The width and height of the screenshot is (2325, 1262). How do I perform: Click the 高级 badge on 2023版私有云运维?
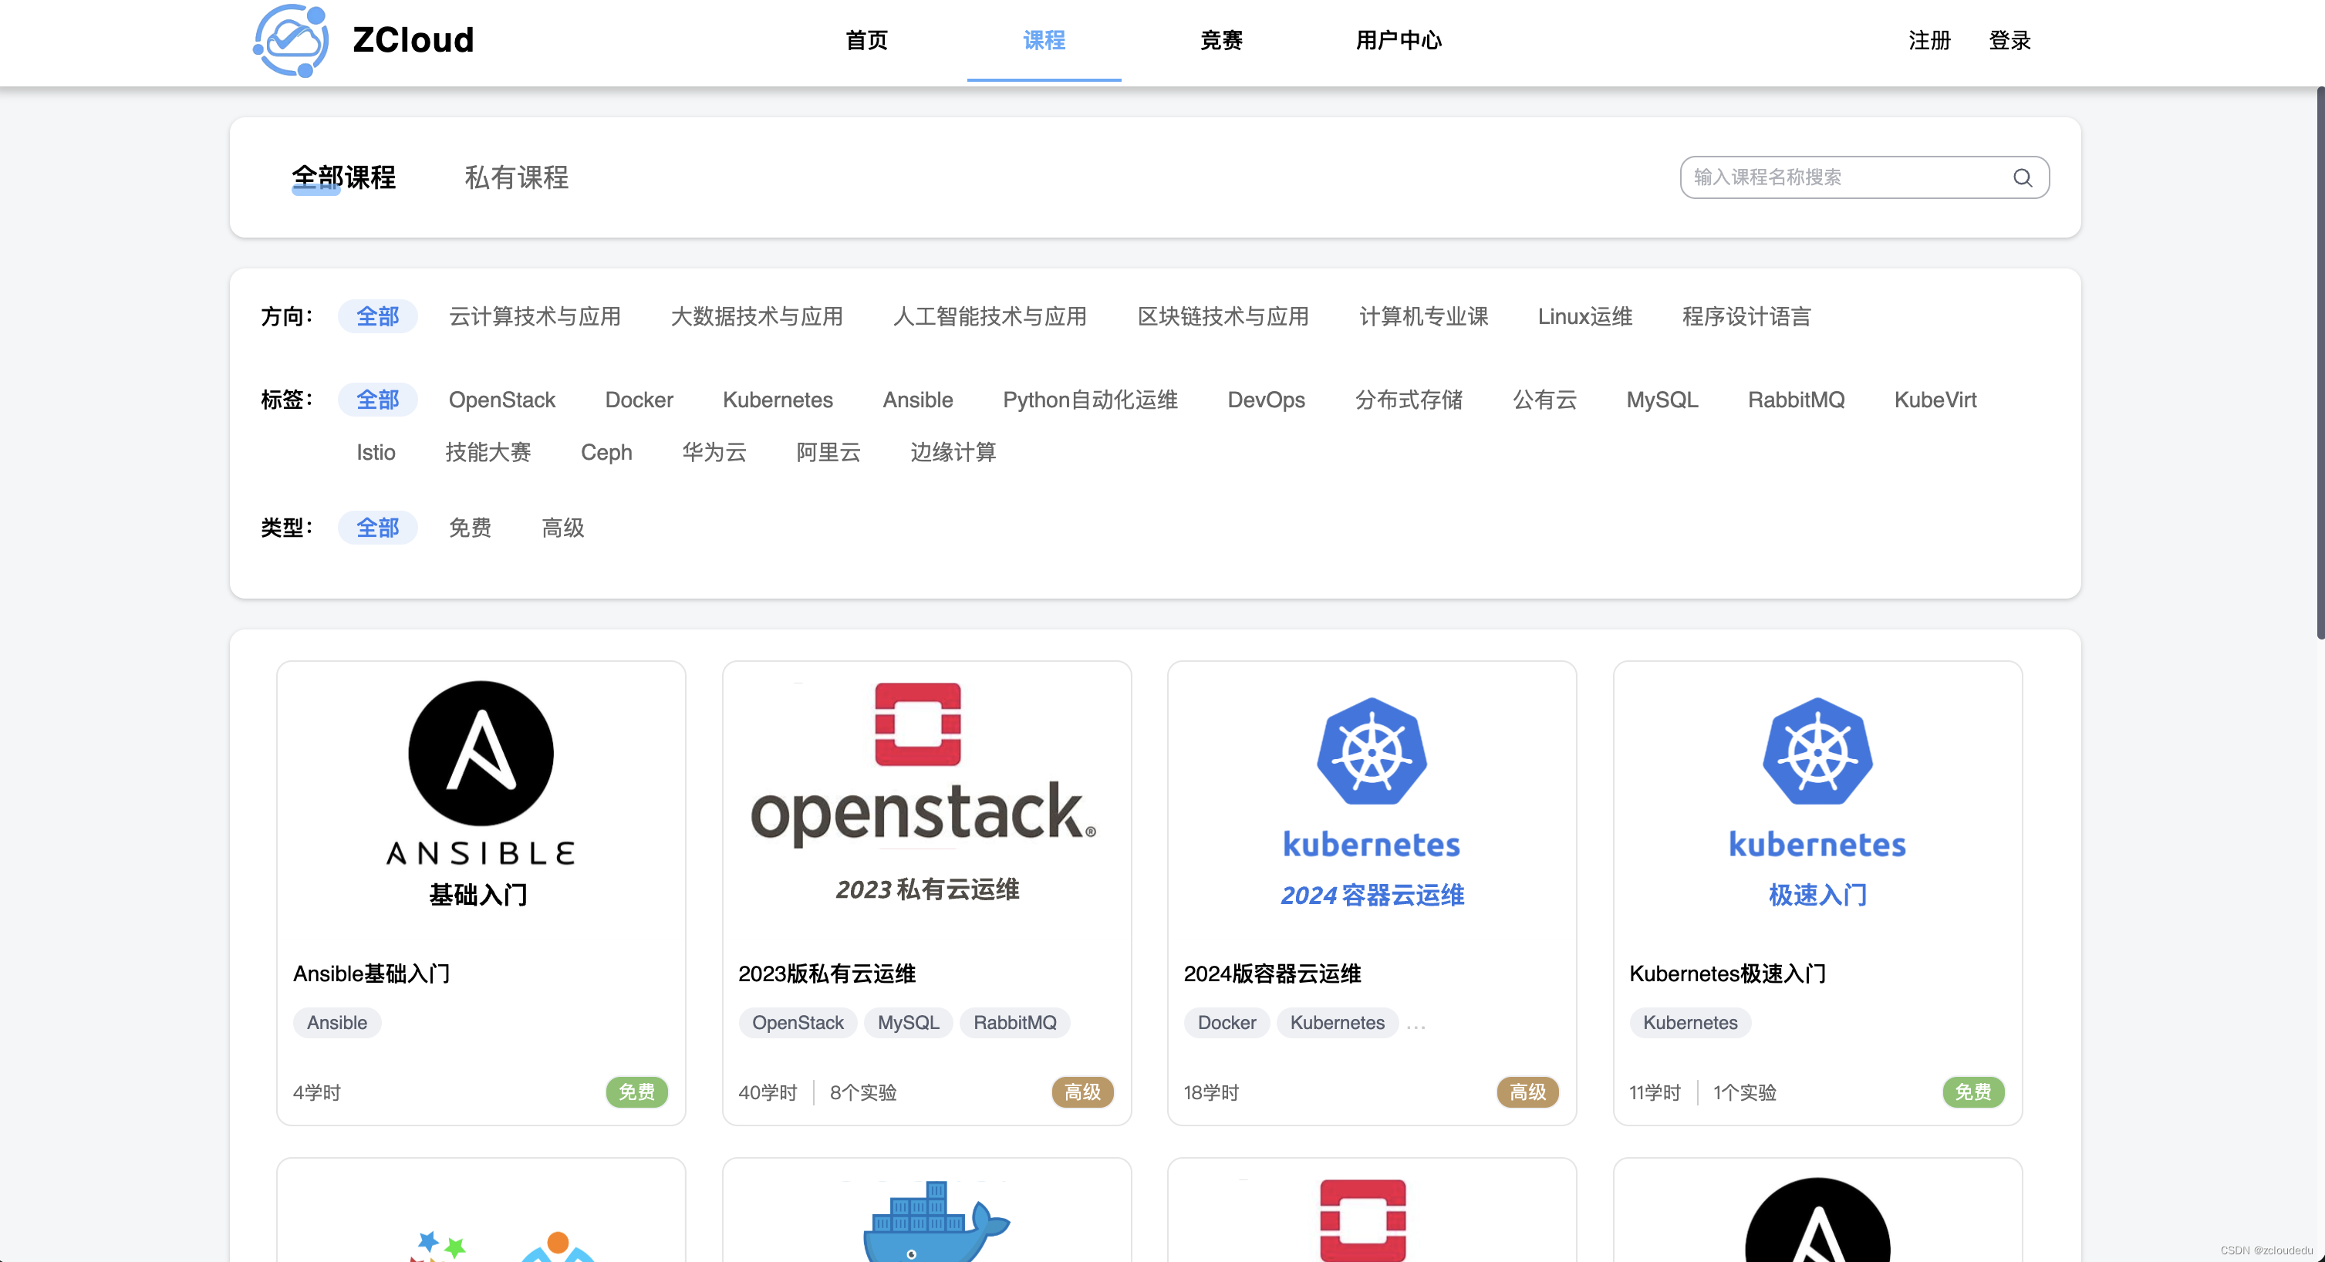click(x=1082, y=1092)
